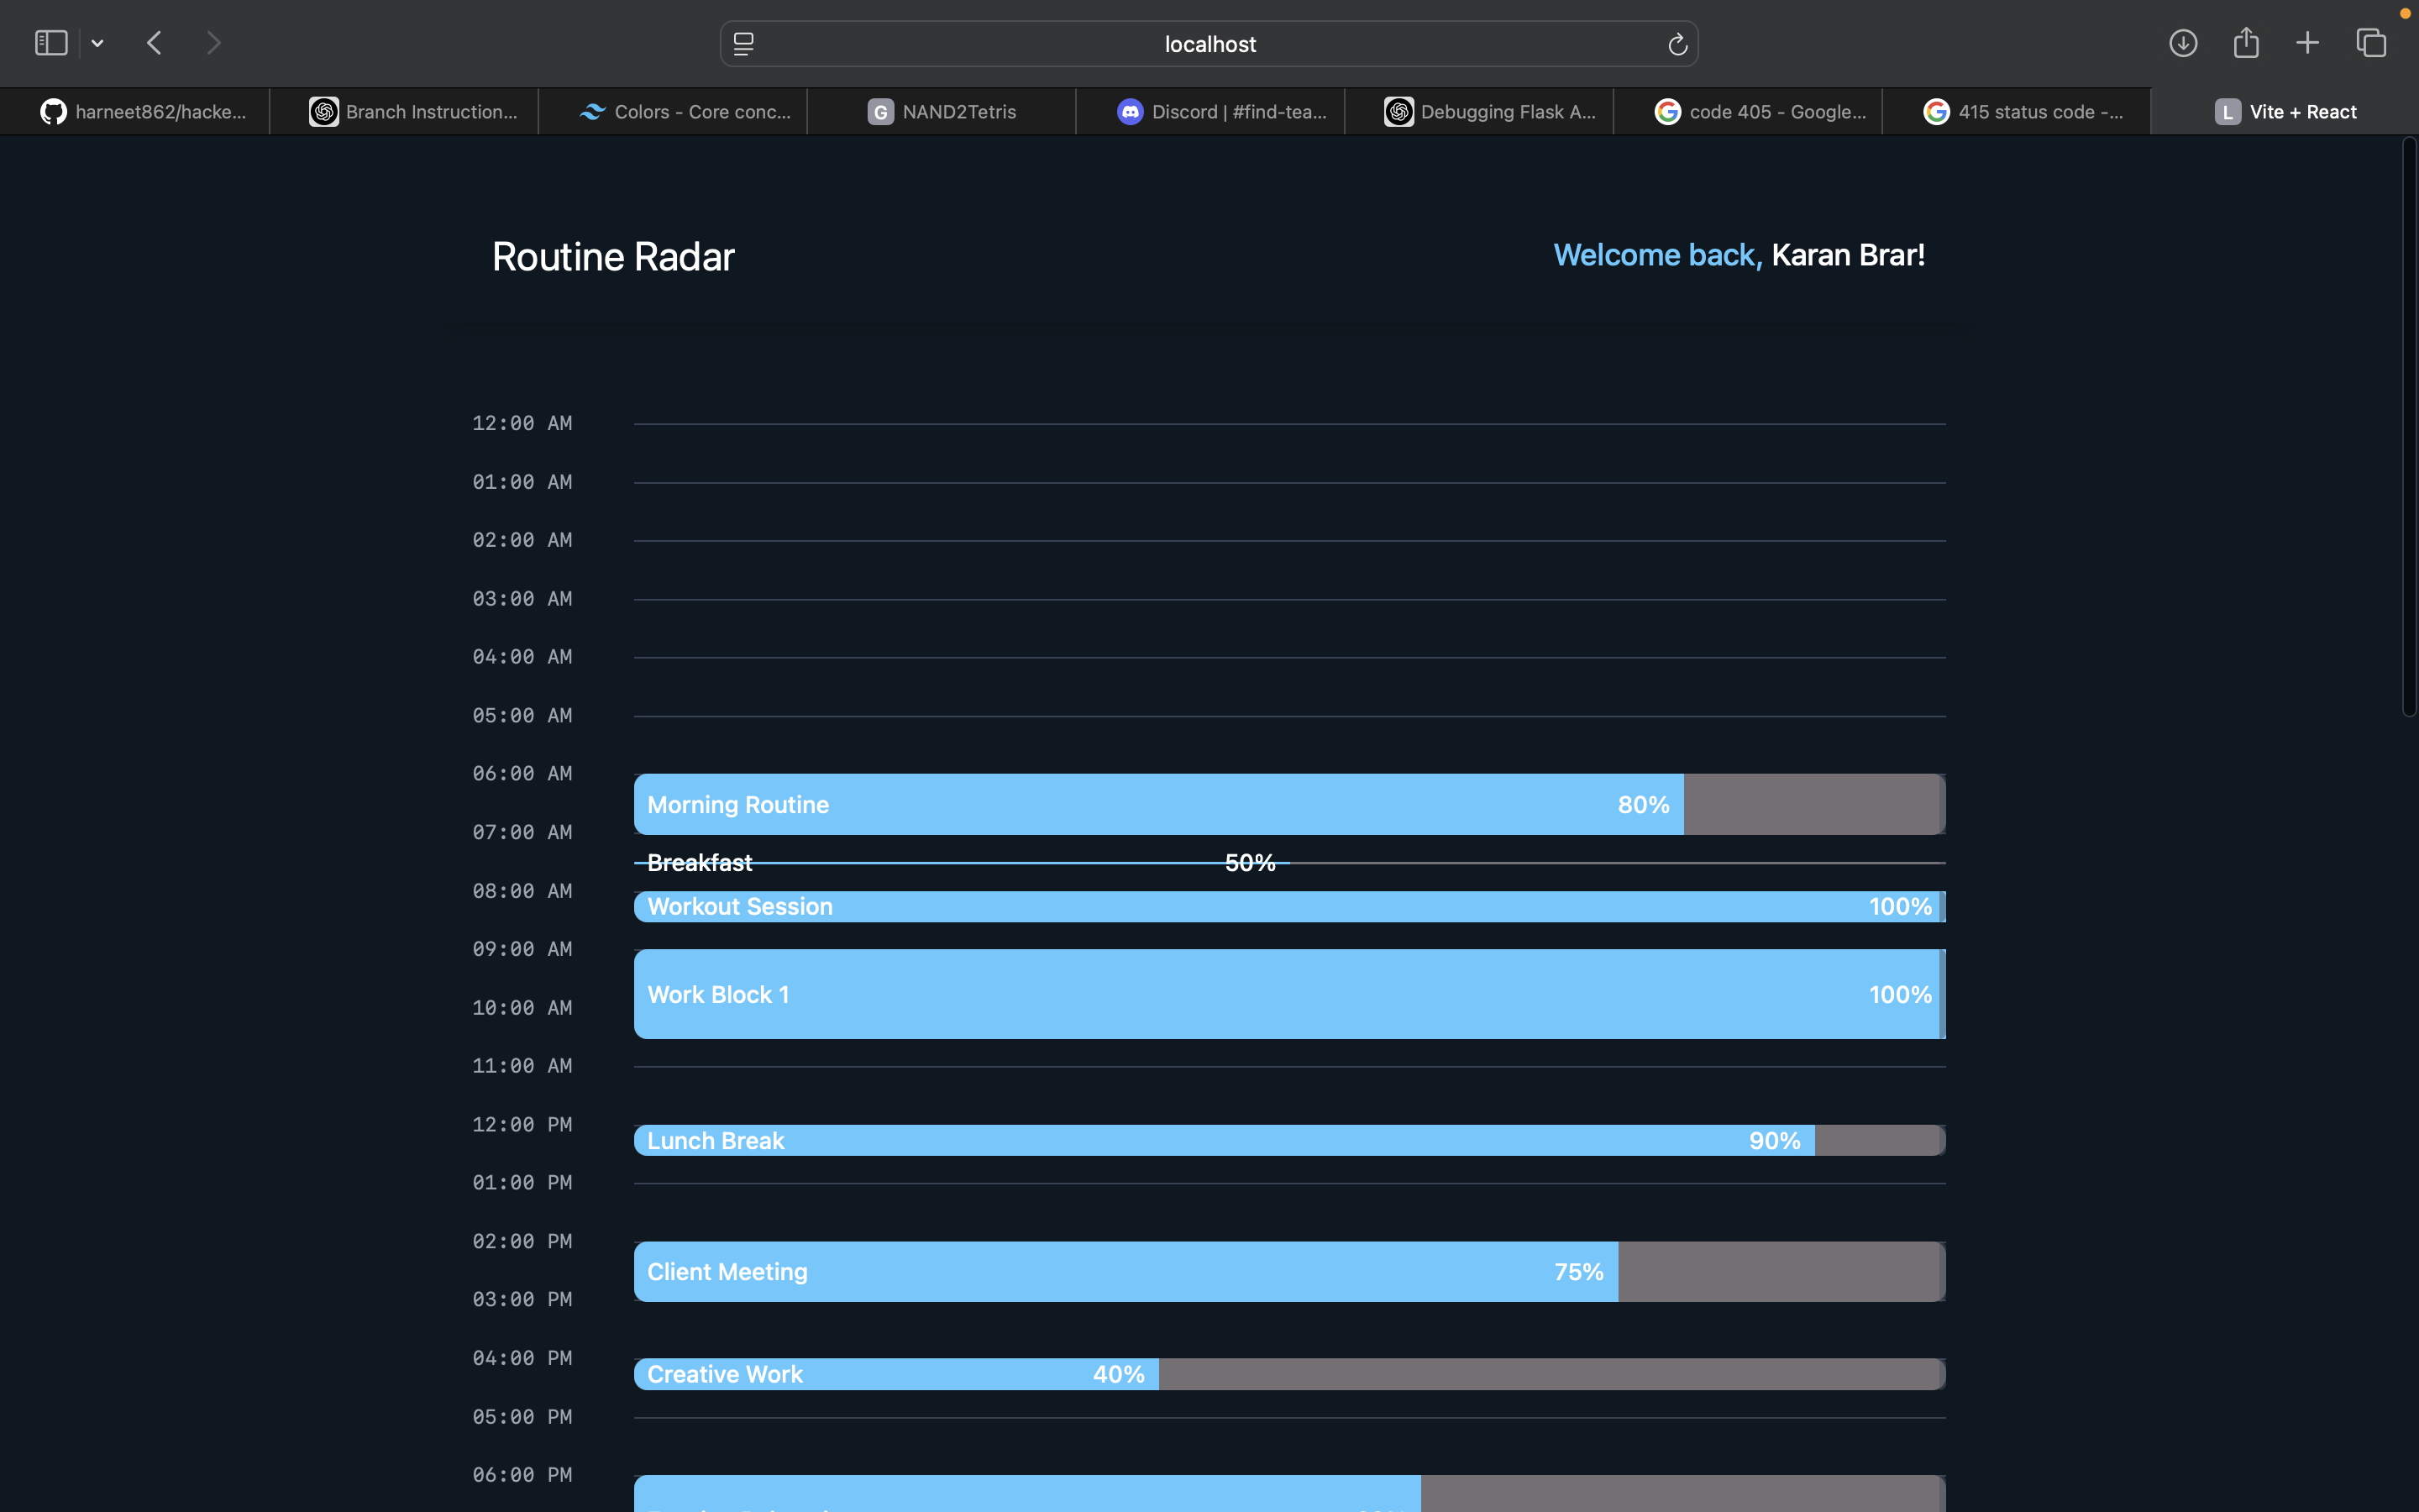Click the Creative Work 40% bar

pyautogui.click(x=897, y=1374)
